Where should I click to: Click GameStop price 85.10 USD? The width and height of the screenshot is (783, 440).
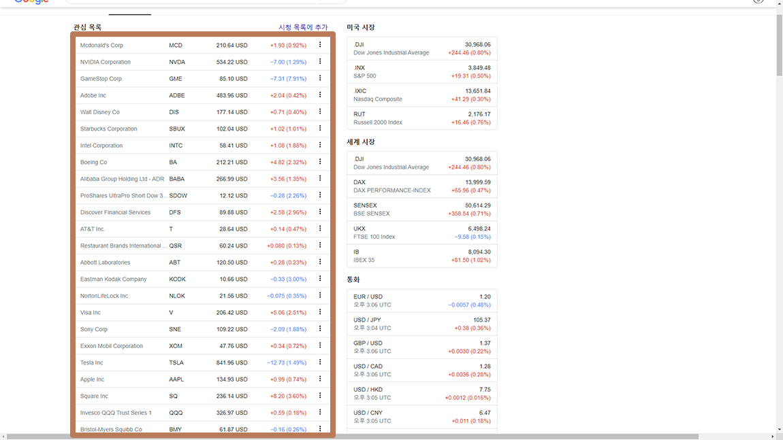coord(234,78)
